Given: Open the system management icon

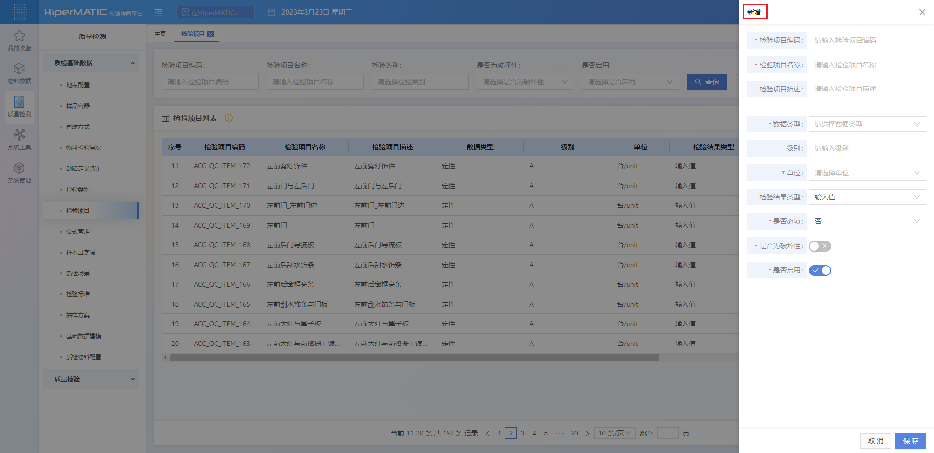Looking at the screenshot, I should point(19,168).
